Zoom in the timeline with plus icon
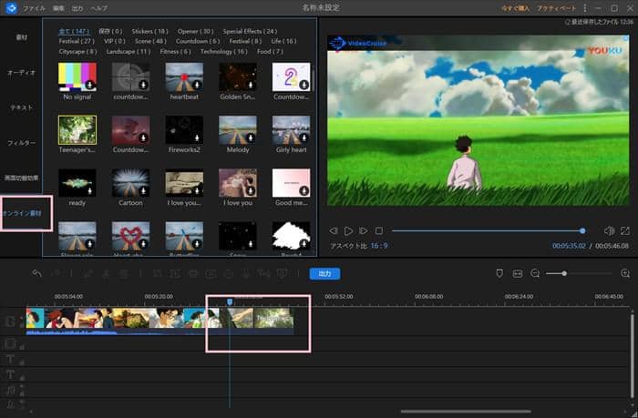638x418 pixels. click(625, 273)
